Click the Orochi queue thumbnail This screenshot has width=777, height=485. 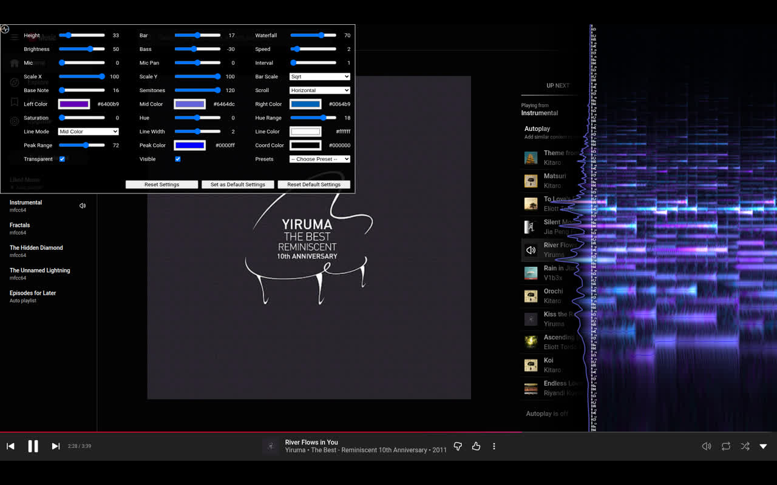tap(531, 296)
